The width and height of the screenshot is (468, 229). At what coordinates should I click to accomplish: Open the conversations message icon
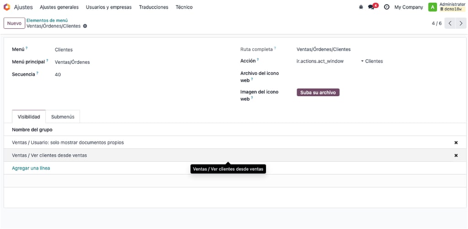tap(371, 7)
